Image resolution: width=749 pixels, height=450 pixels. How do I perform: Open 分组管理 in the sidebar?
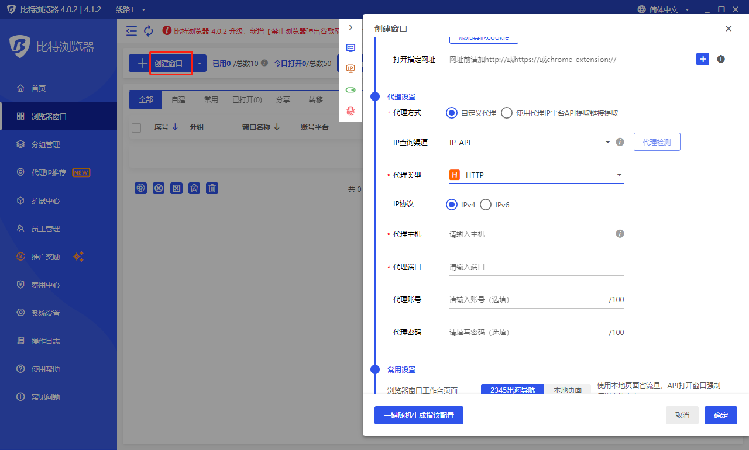pyautogui.click(x=59, y=144)
